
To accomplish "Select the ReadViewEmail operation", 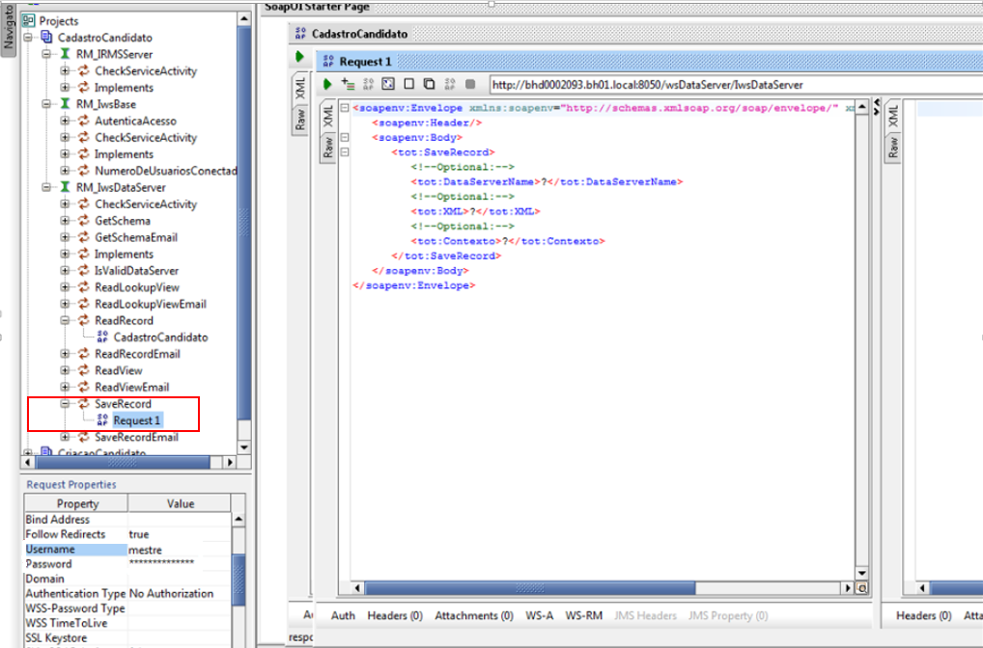I will [x=131, y=387].
